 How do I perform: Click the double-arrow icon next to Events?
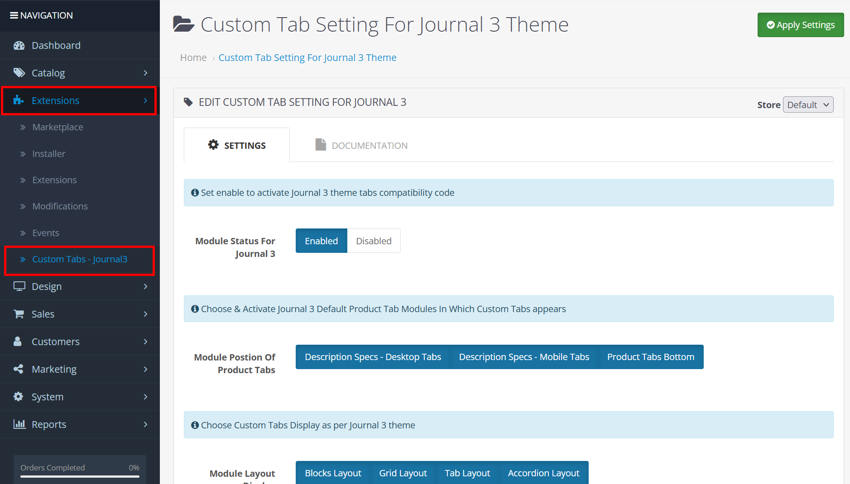[x=23, y=233]
